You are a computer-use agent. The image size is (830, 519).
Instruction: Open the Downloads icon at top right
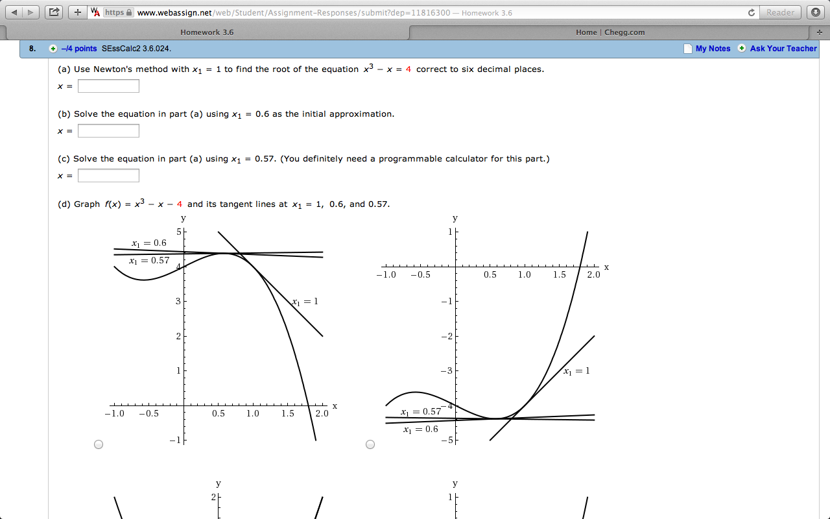[816, 11]
